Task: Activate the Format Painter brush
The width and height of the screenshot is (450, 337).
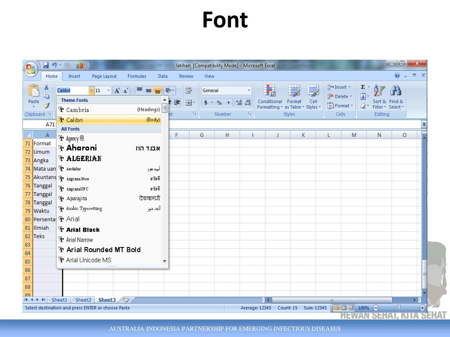Action: pyautogui.click(x=47, y=105)
